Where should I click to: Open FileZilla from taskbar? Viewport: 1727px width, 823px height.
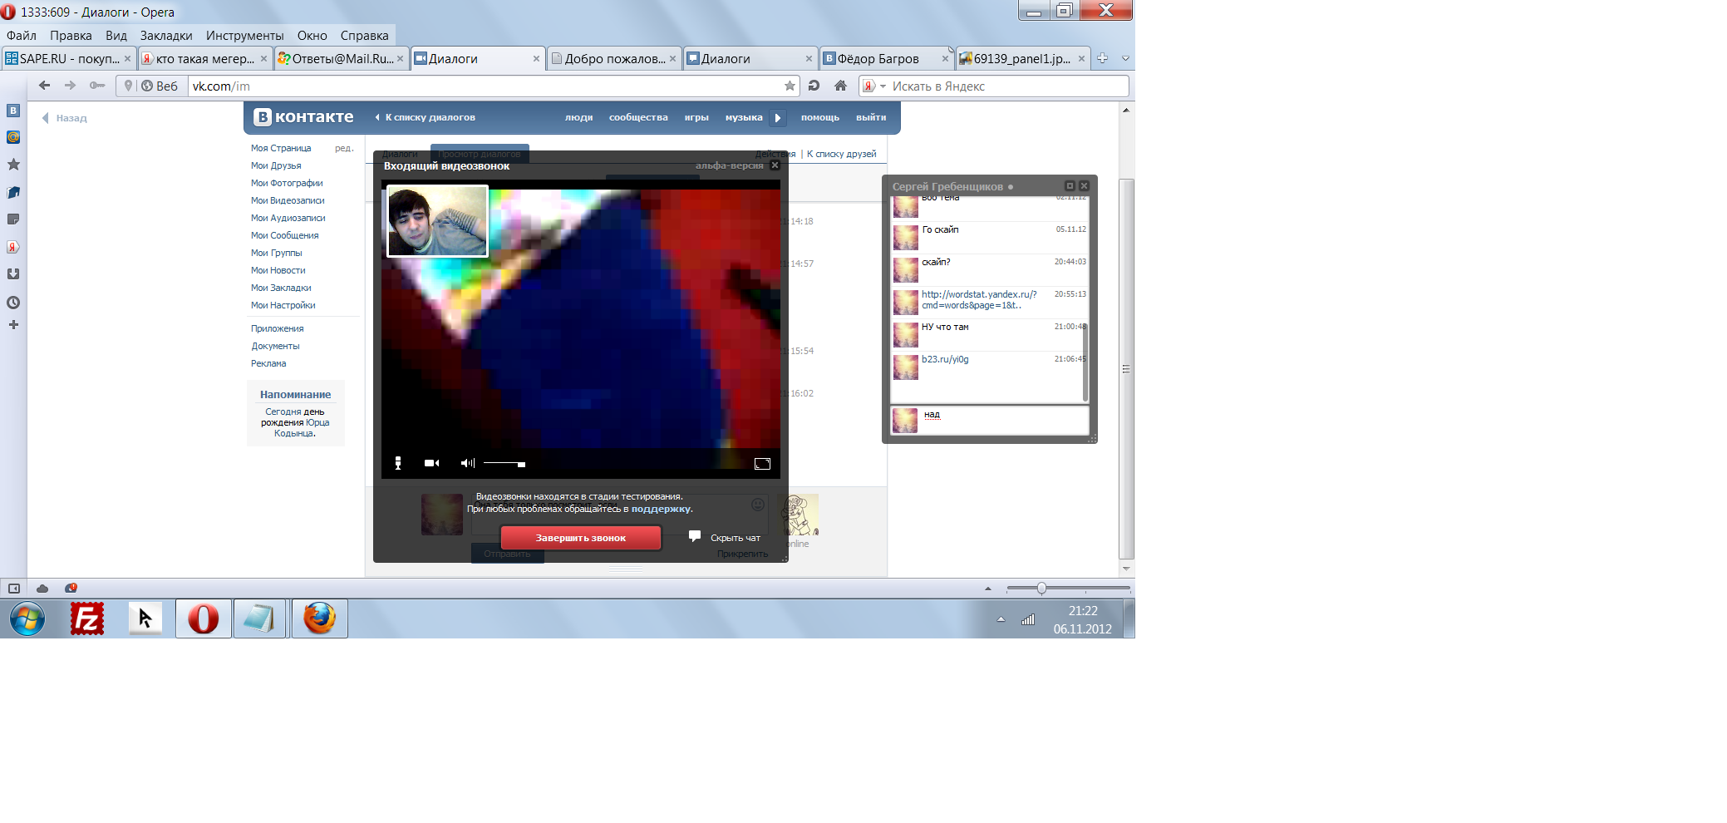click(87, 619)
